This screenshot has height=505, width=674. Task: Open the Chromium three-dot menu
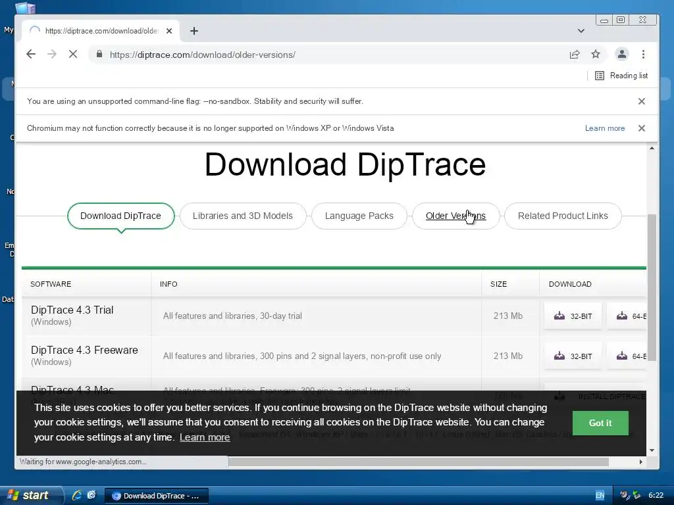pos(643,54)
